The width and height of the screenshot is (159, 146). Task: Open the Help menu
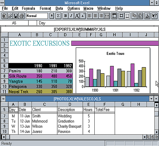119,9
